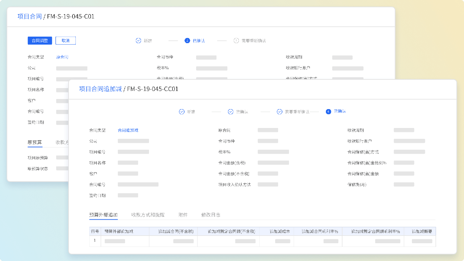Click checked 需要重新确认 step icon in front card

[279, 112]
